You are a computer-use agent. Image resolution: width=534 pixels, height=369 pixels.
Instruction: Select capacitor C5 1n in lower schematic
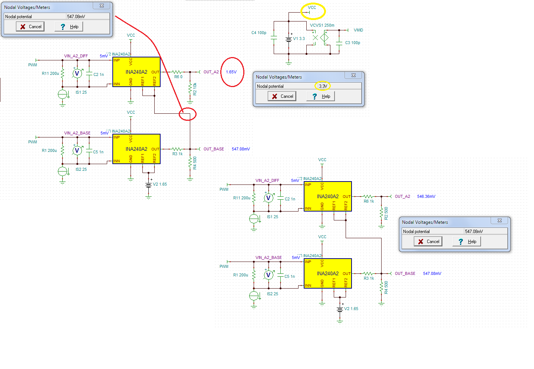coord(280,276)
